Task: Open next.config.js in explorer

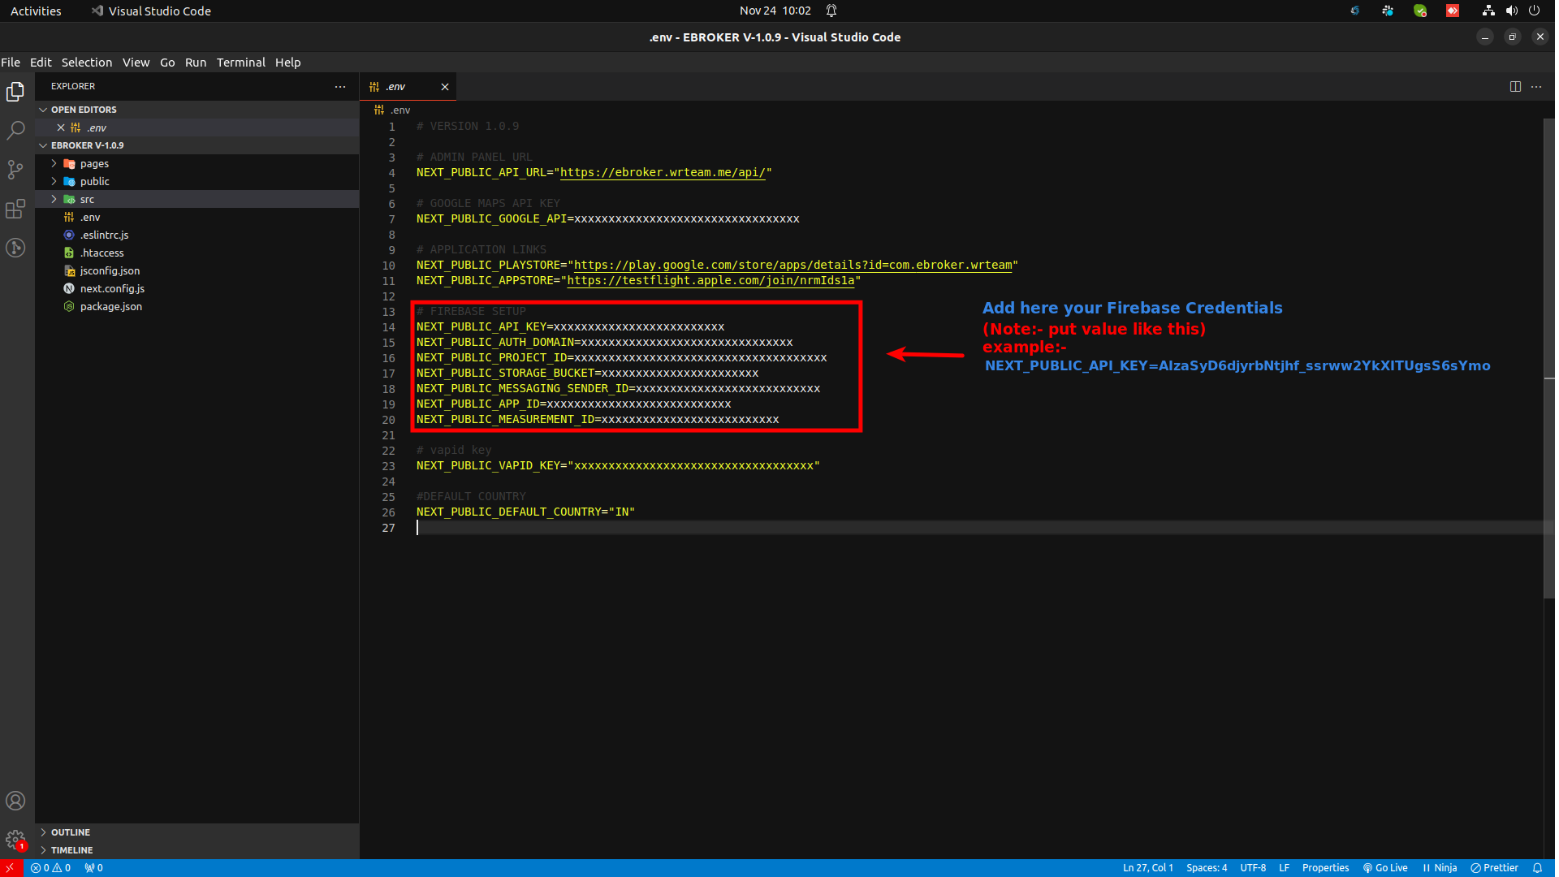Action: (x=197, y=288)
